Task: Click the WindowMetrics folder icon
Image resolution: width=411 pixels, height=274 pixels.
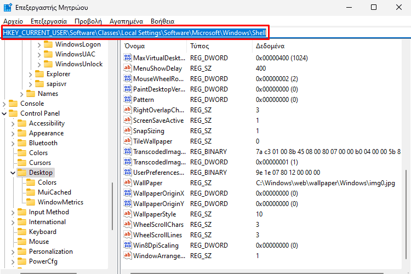Action: coord(31,202)
